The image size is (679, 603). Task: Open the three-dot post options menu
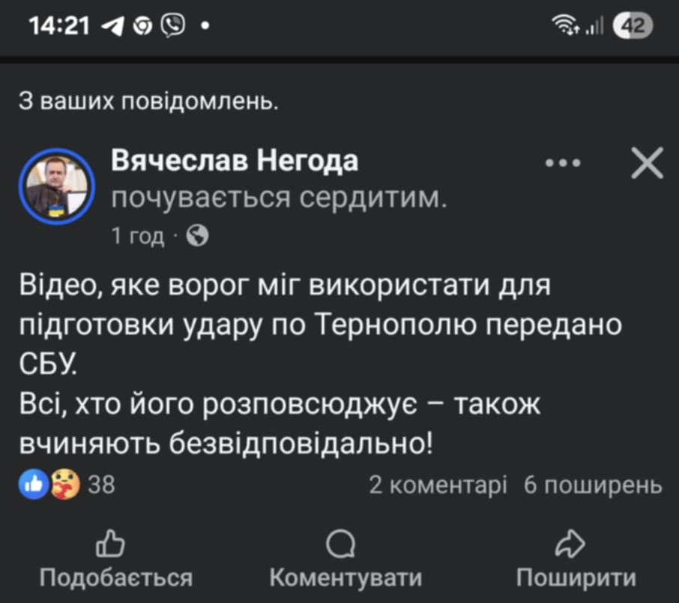pyautogui.click(x=562, y=163)
